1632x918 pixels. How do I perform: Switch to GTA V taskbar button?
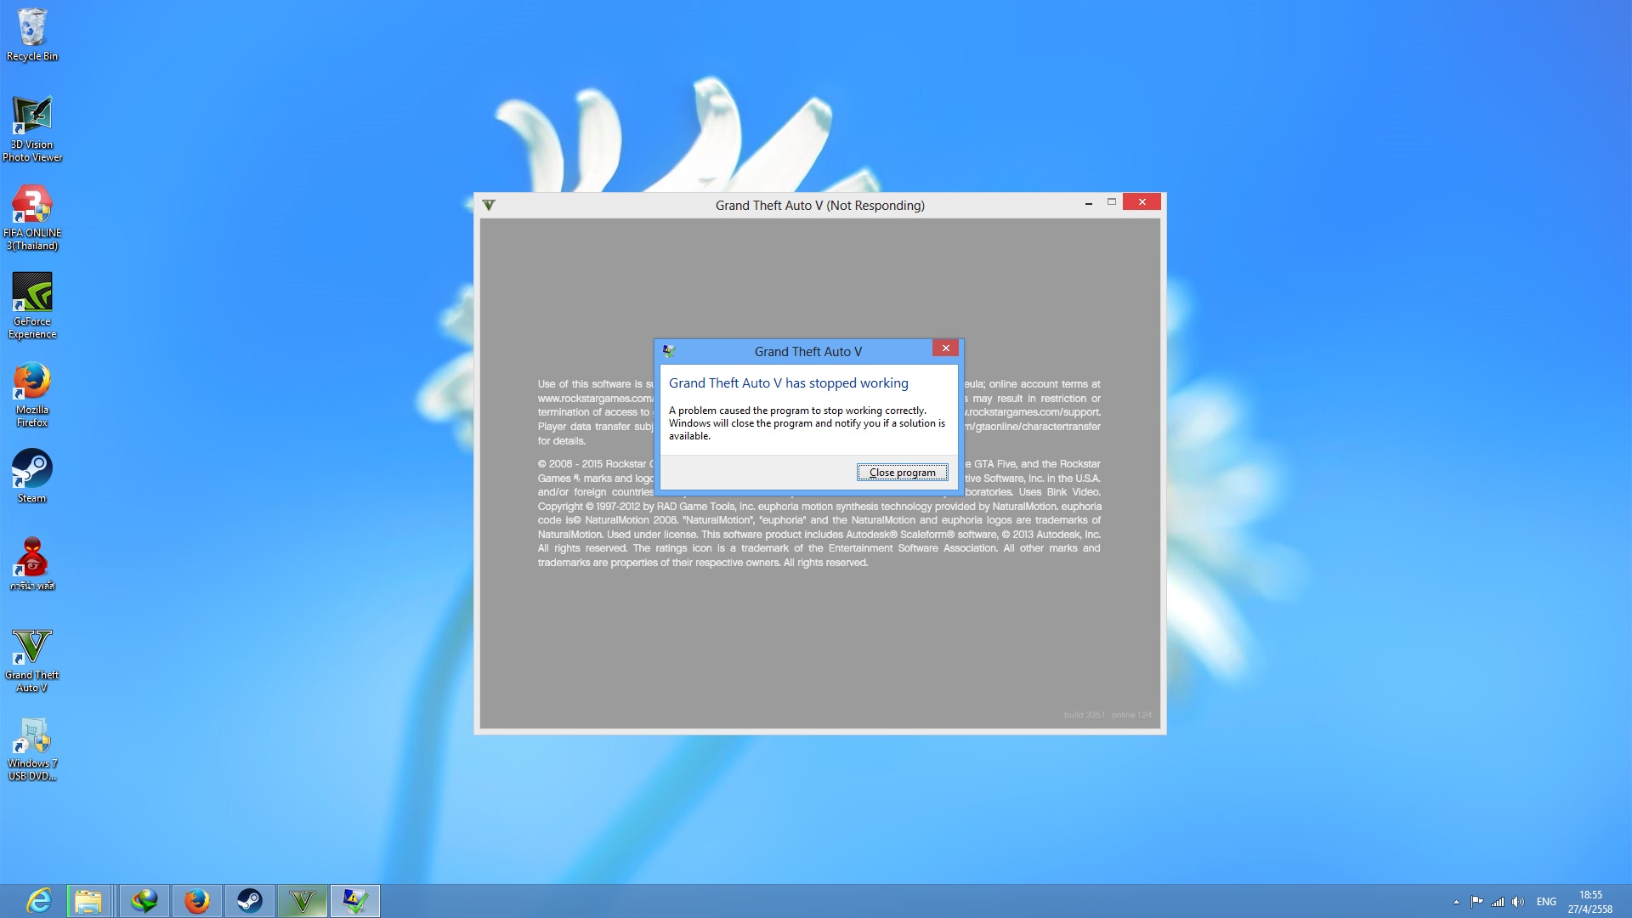coord(303,901)
